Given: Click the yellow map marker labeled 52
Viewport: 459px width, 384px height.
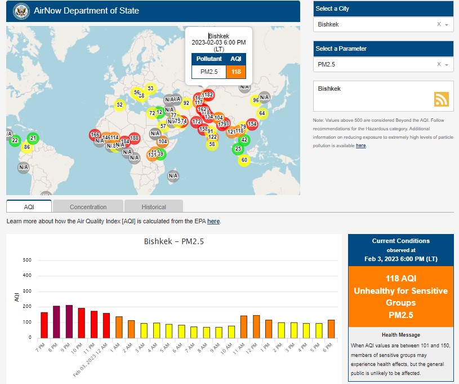Looking at the screenshot, I should pos(119,104).
